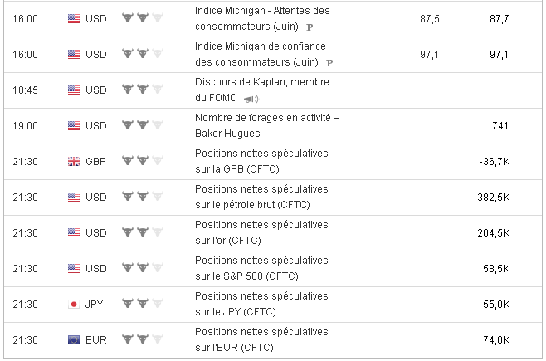
Task: Open speculative positions on pétrole brut (CFTC)
Action: point(261,197)
